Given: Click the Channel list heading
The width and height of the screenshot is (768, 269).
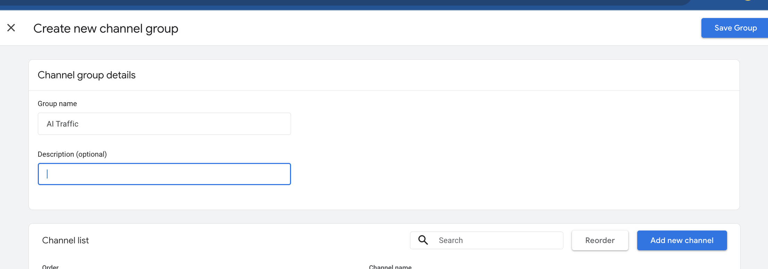Looking at the screenshot, I should (x=66, y=240).
